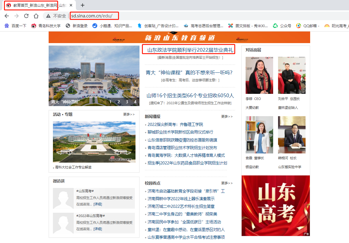This screenshot has height=243, width=349.
Task: Click the browser forward arrow
Action: coord(17,16)
